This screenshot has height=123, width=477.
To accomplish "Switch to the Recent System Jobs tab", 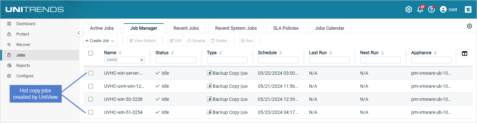I will 236,28.
